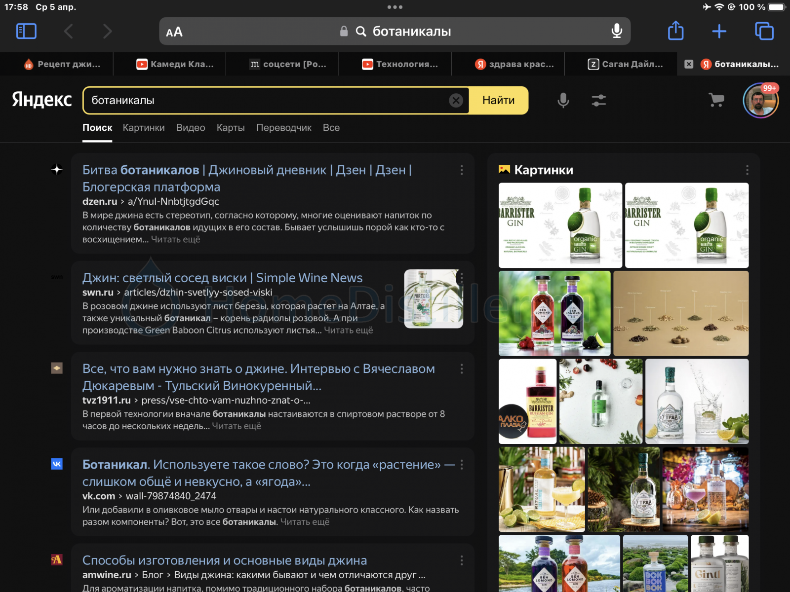The width and height of the screenshot is (790, 592).
Task: Open Safari share sheet
Action: (675, 31)
